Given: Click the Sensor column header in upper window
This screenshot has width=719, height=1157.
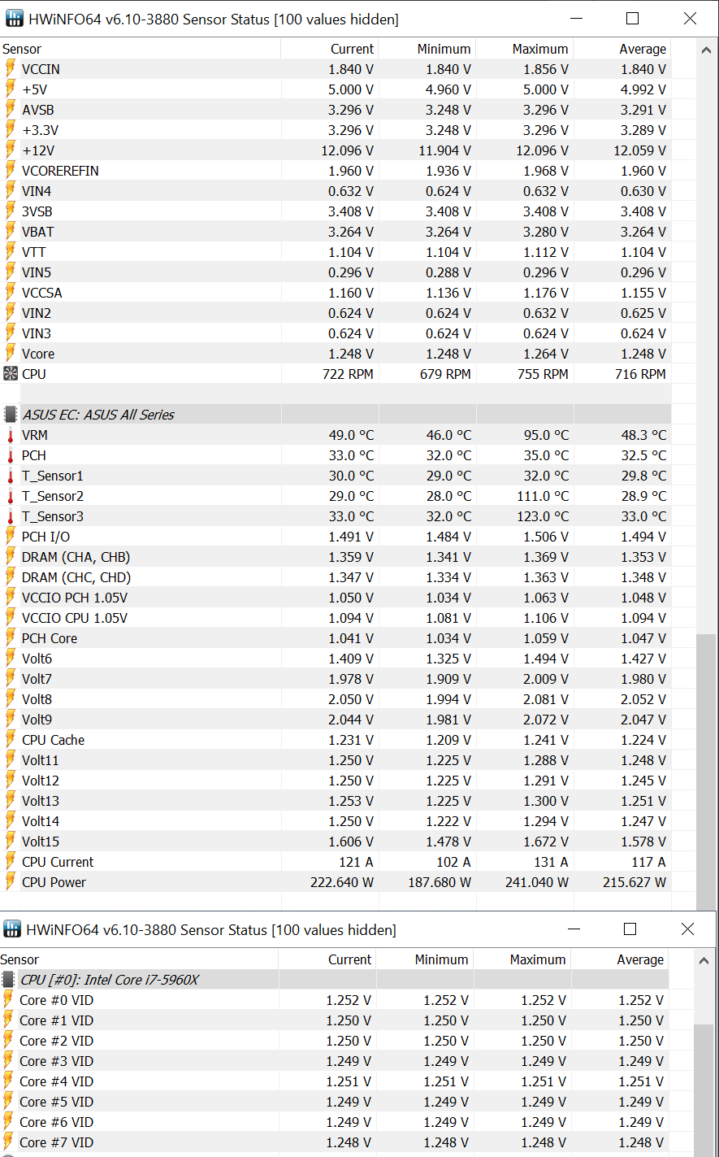Looking at the screenshot, I should (x=141, y=49).
